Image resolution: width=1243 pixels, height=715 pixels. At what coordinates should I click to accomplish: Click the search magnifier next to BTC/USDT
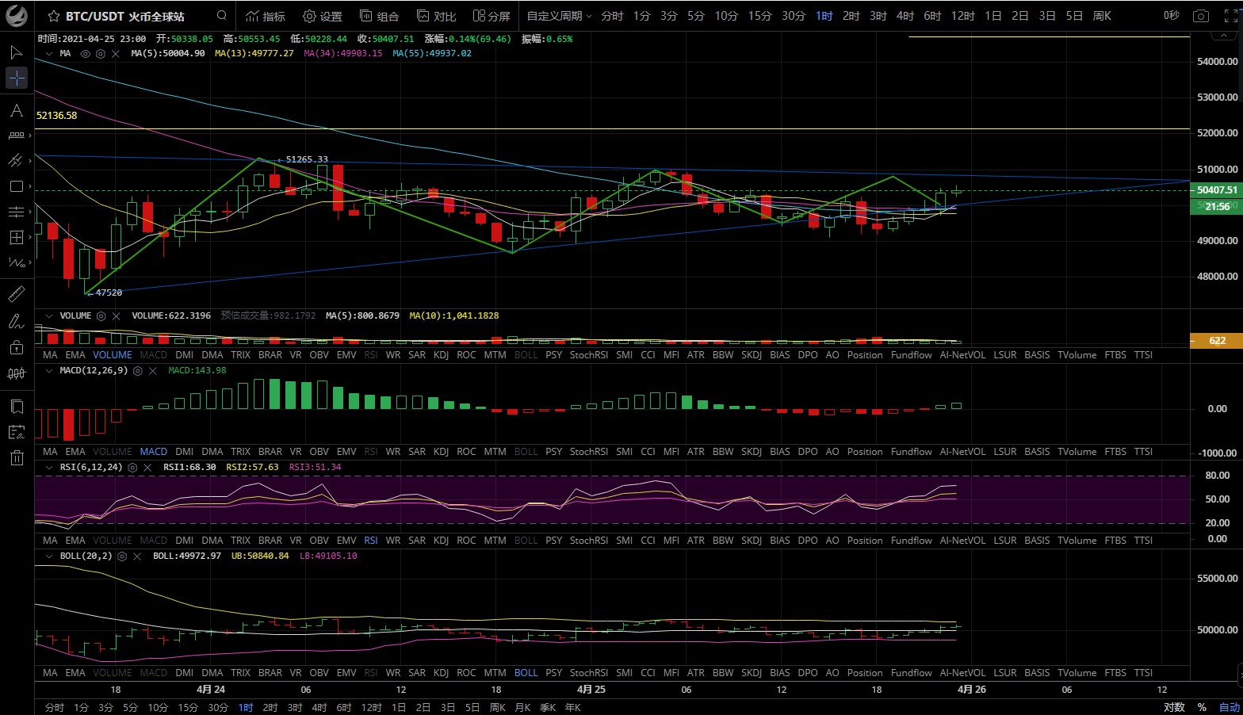coord(222,16)
